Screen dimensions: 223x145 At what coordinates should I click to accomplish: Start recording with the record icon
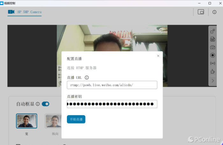[x=212, y=55]
